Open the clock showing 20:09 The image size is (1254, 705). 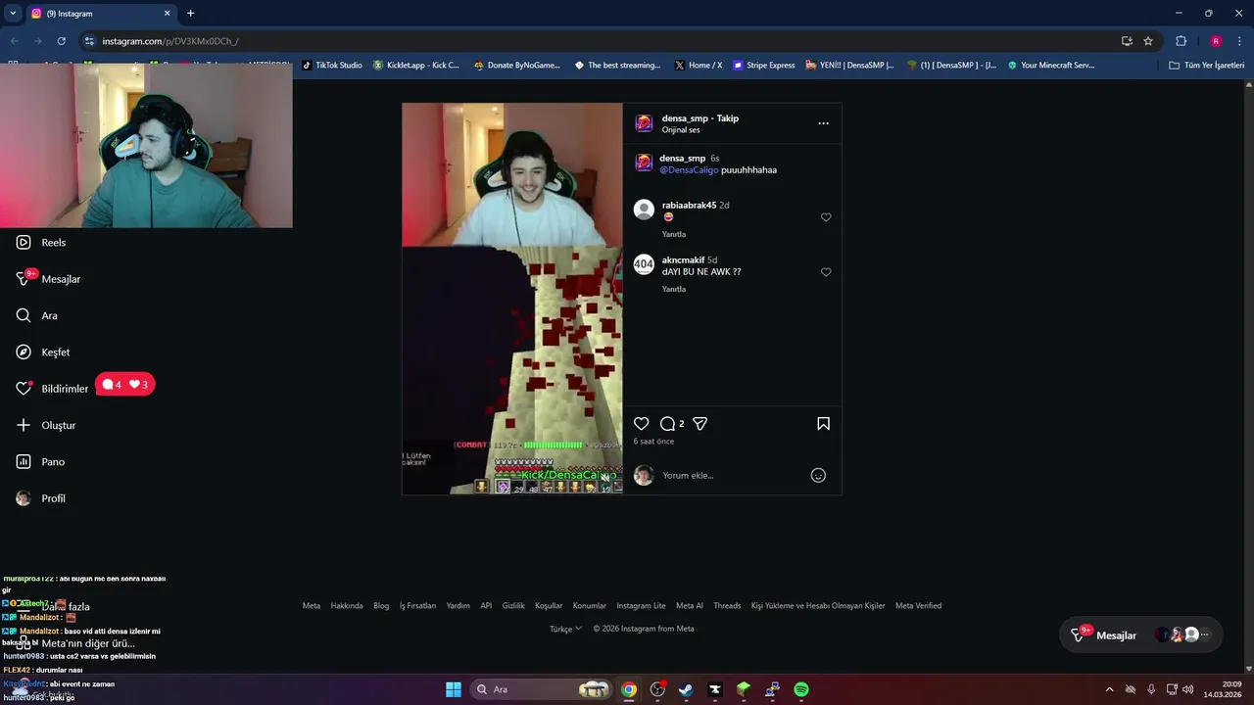pyautogui.click(x=1223, y=689)
